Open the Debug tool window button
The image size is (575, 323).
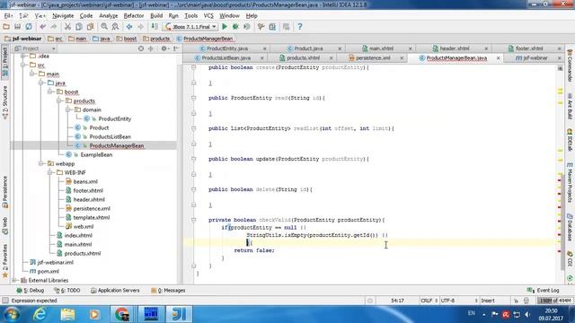pyautogui.click(x=30, y=291)
